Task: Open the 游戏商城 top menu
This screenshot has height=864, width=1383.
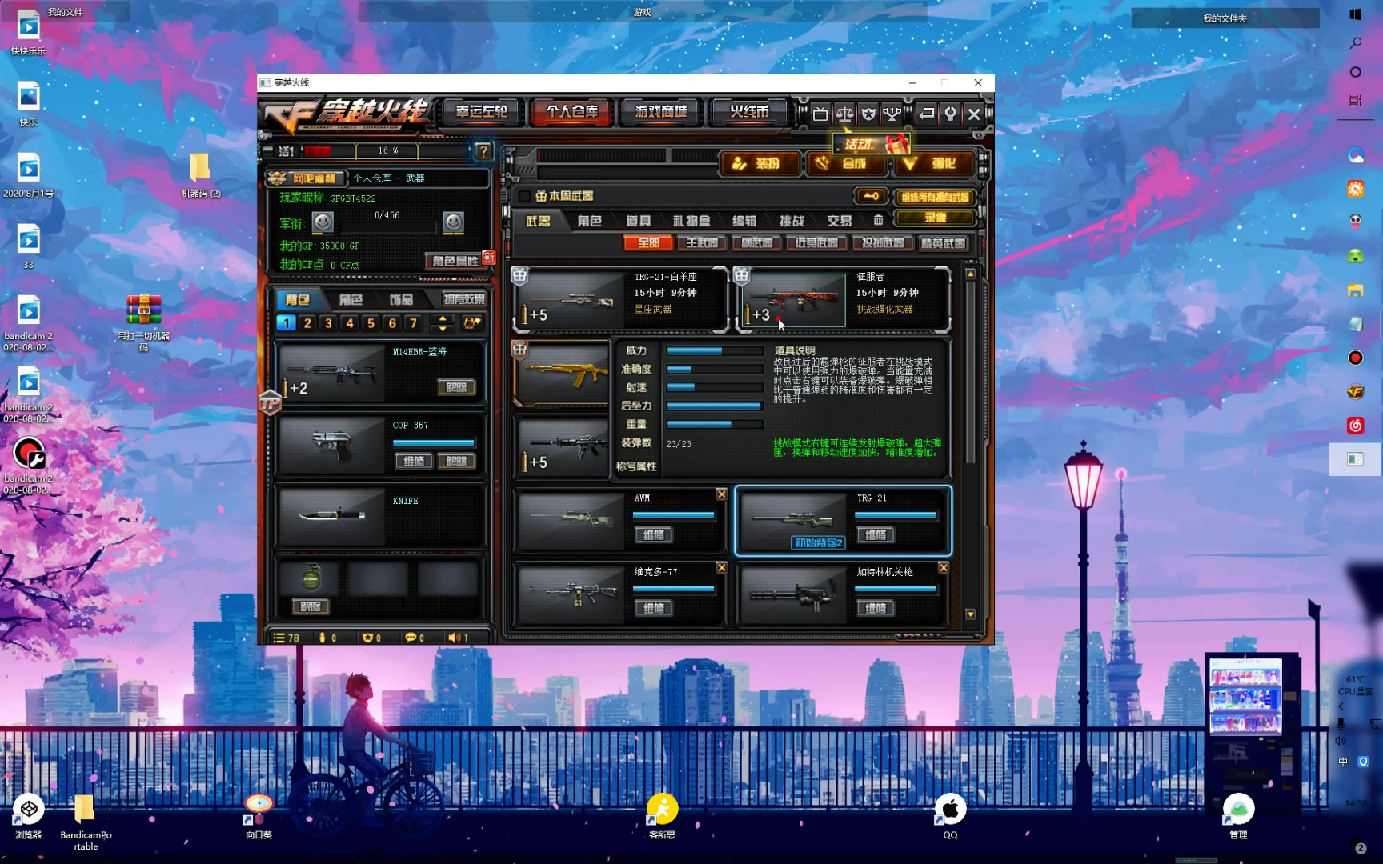Action: tap(660, 112)
